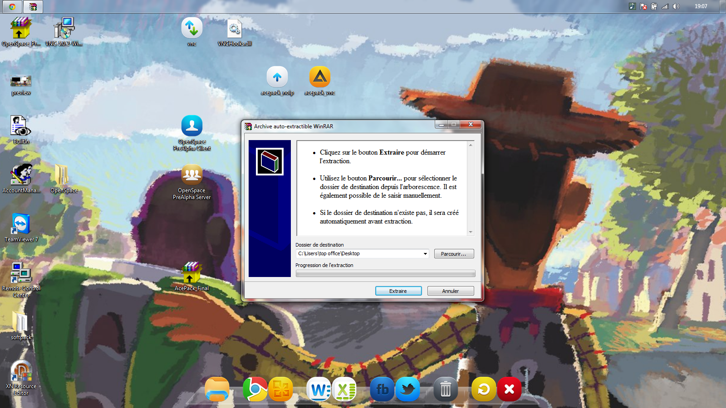Open the folder icon in the dock
726x408 pixels.
(217, 389)
